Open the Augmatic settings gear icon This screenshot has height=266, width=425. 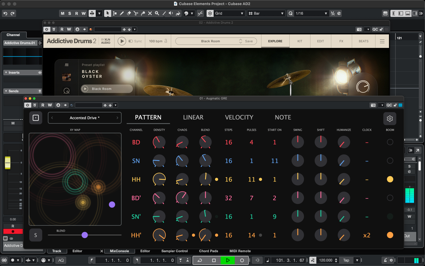coord(390,119)
